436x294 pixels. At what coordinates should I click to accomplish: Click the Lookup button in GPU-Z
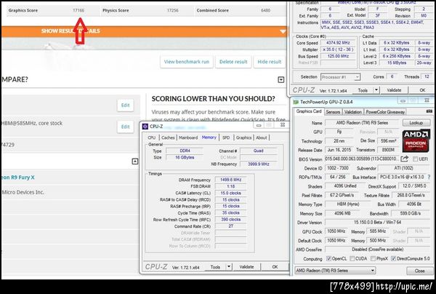(416, 123)
